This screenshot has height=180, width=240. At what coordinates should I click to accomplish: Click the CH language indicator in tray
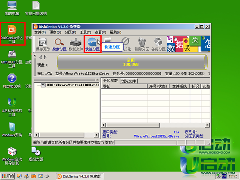pyautogui.click(x=224, y=176)
